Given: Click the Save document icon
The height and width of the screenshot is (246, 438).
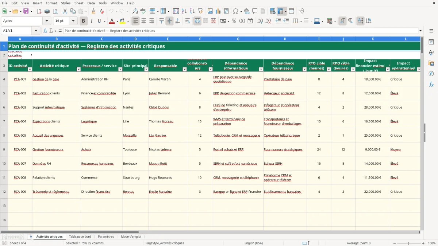Looking at the screenshot, I should (26, 11).
